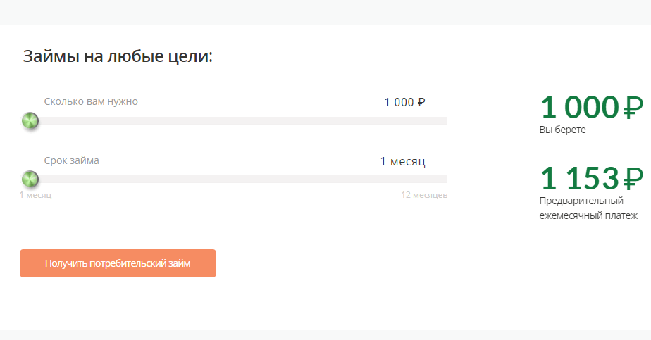The height and width of the screenshot is (340, 651).
Task: Click the 'Получить потребительский займ' button
Action: pos(118,263)
